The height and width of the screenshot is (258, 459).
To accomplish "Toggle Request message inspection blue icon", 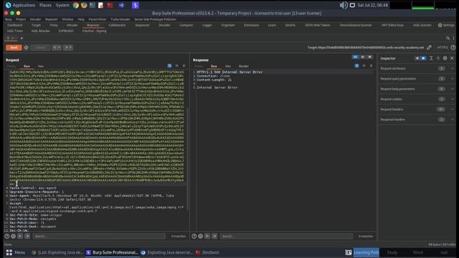I will tap(169, 66).
